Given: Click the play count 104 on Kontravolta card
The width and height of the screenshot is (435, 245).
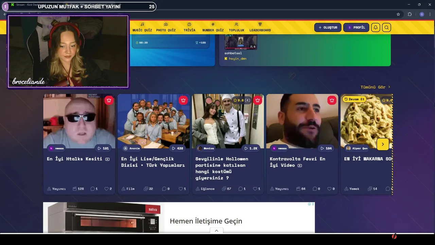Looking at the screenshot, I should (326, 148).
